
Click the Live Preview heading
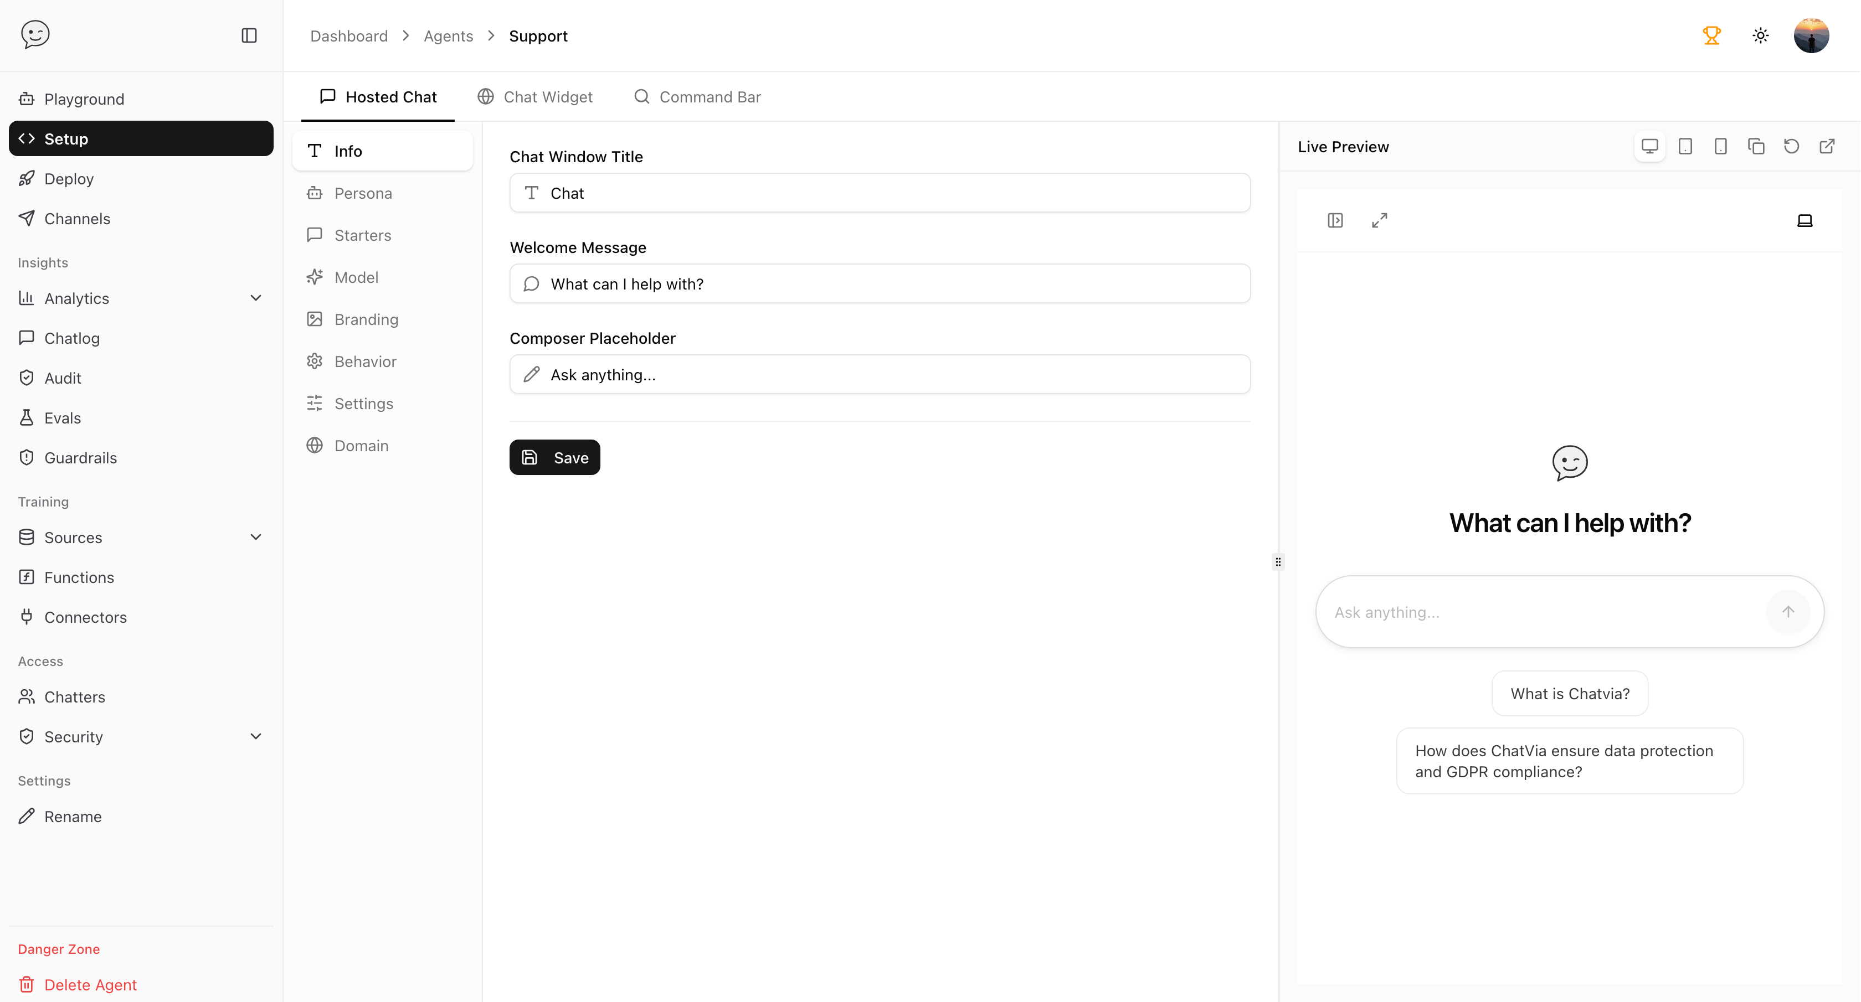coord(1343,147)
